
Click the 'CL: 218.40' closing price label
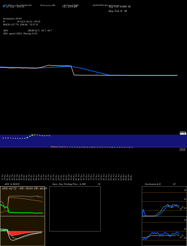[x=70, y=7]
